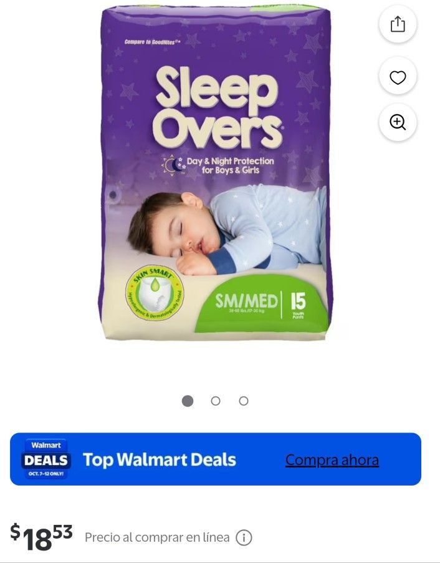Tap the Compare to GoodNites text
This screenshot has height=563, width=440.
point(152,42)
